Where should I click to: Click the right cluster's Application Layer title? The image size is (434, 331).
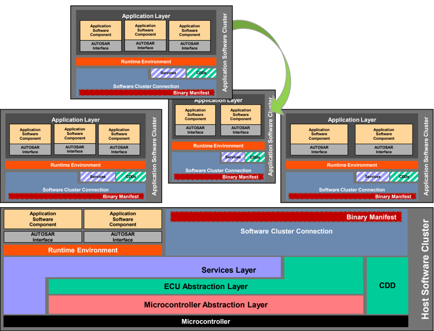pos(352,120)
